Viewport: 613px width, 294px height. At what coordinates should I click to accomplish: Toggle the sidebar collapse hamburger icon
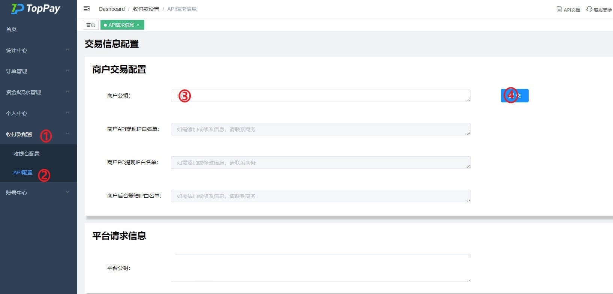tap(87, 9)
